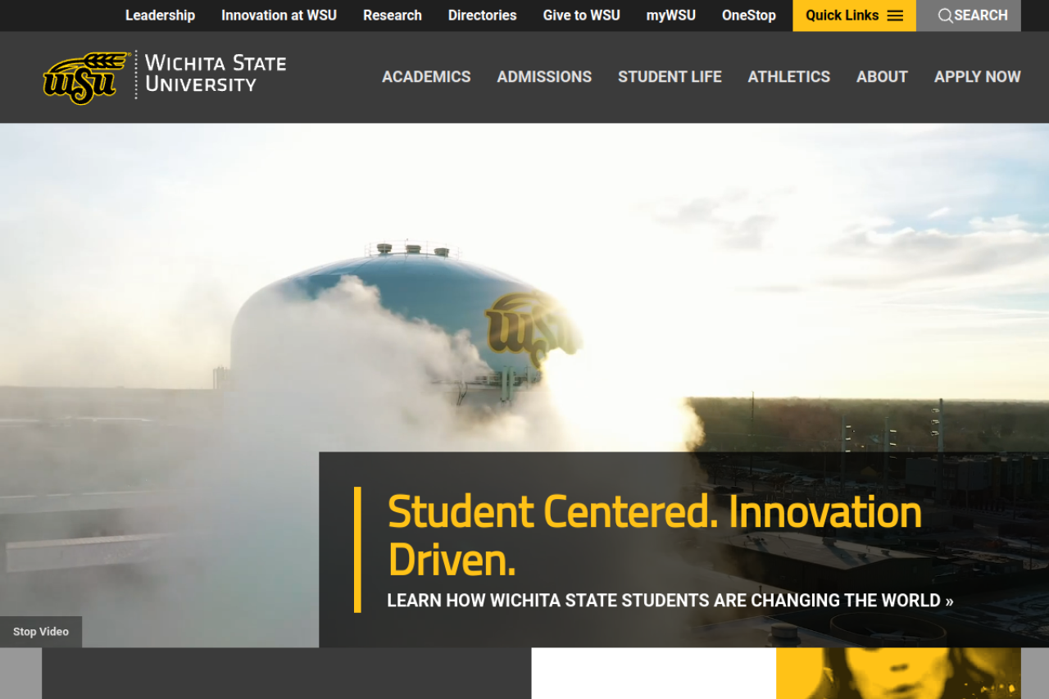Click Apply Now in the navigation
This screenshot has width=1049, height=699.
[978, 77]
